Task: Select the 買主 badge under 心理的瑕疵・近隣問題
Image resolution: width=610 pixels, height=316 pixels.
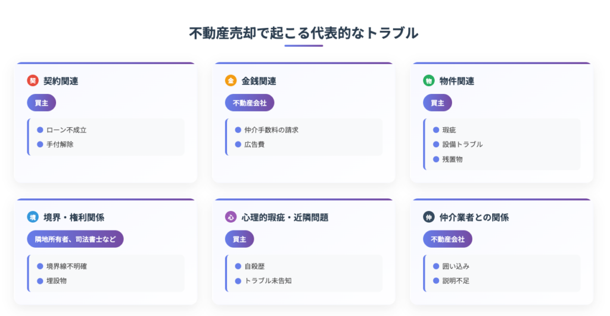Action: pyautogui.click(x=239, y=239)
